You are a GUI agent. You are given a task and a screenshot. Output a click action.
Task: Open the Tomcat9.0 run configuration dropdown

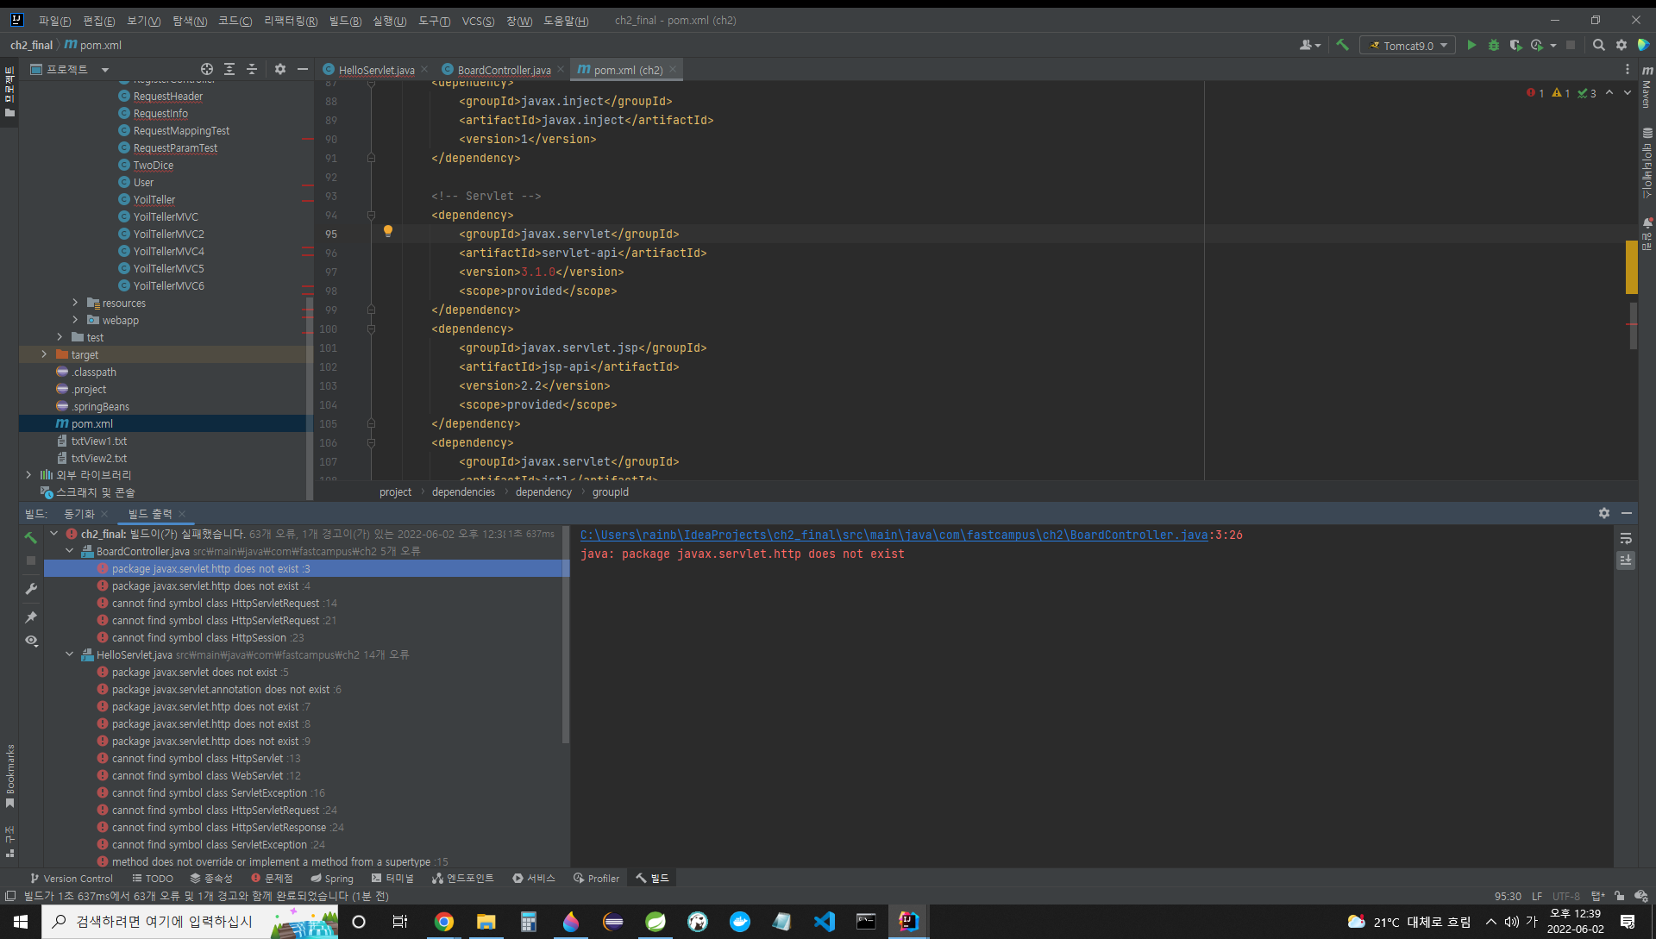(x=1408, y=46)
